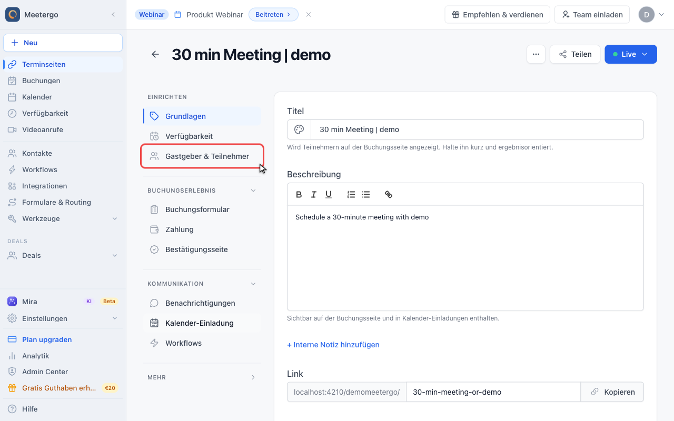
Task: Open the Live status dropdown
Action: point(631,54)
